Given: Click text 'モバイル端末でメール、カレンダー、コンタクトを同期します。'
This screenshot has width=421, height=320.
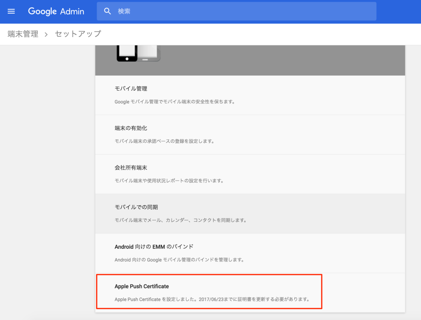Looking at the screenshot, I should click(181, 220).
